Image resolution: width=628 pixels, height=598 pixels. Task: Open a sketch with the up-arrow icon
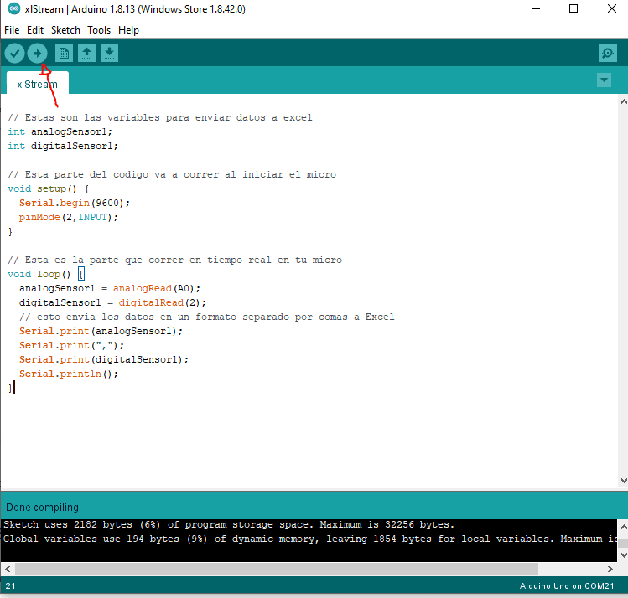point(86,54)
